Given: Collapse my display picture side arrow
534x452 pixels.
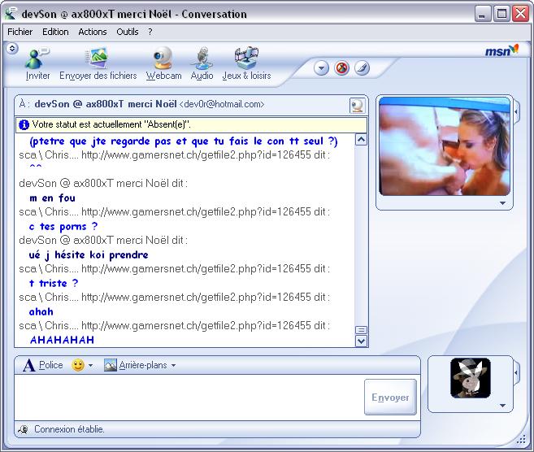Looking at the screenshot, I should [x=517, y=372].
